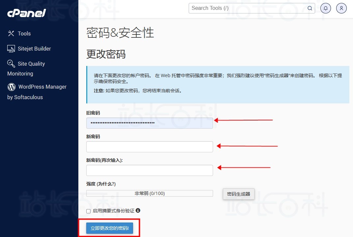The image size is (353, 237).
Task: Click the Site Quality Monitoring magnifier icon
Action: tap(11, 63)
